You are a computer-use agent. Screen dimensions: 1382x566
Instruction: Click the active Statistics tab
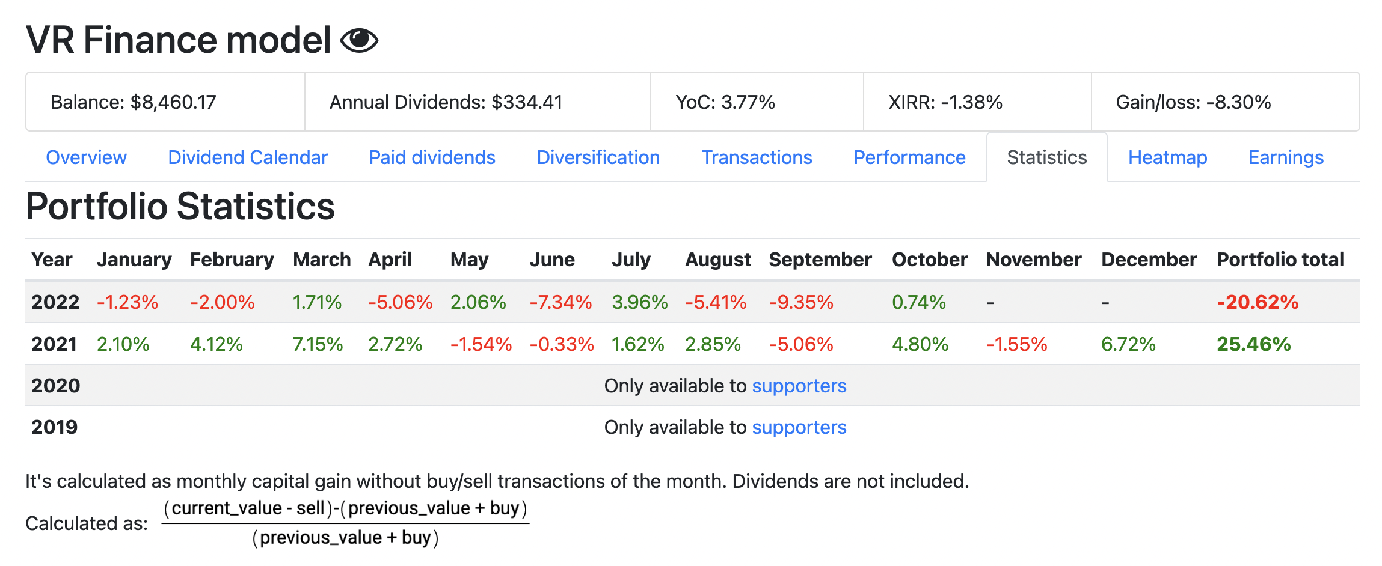tap(1047, 157)
